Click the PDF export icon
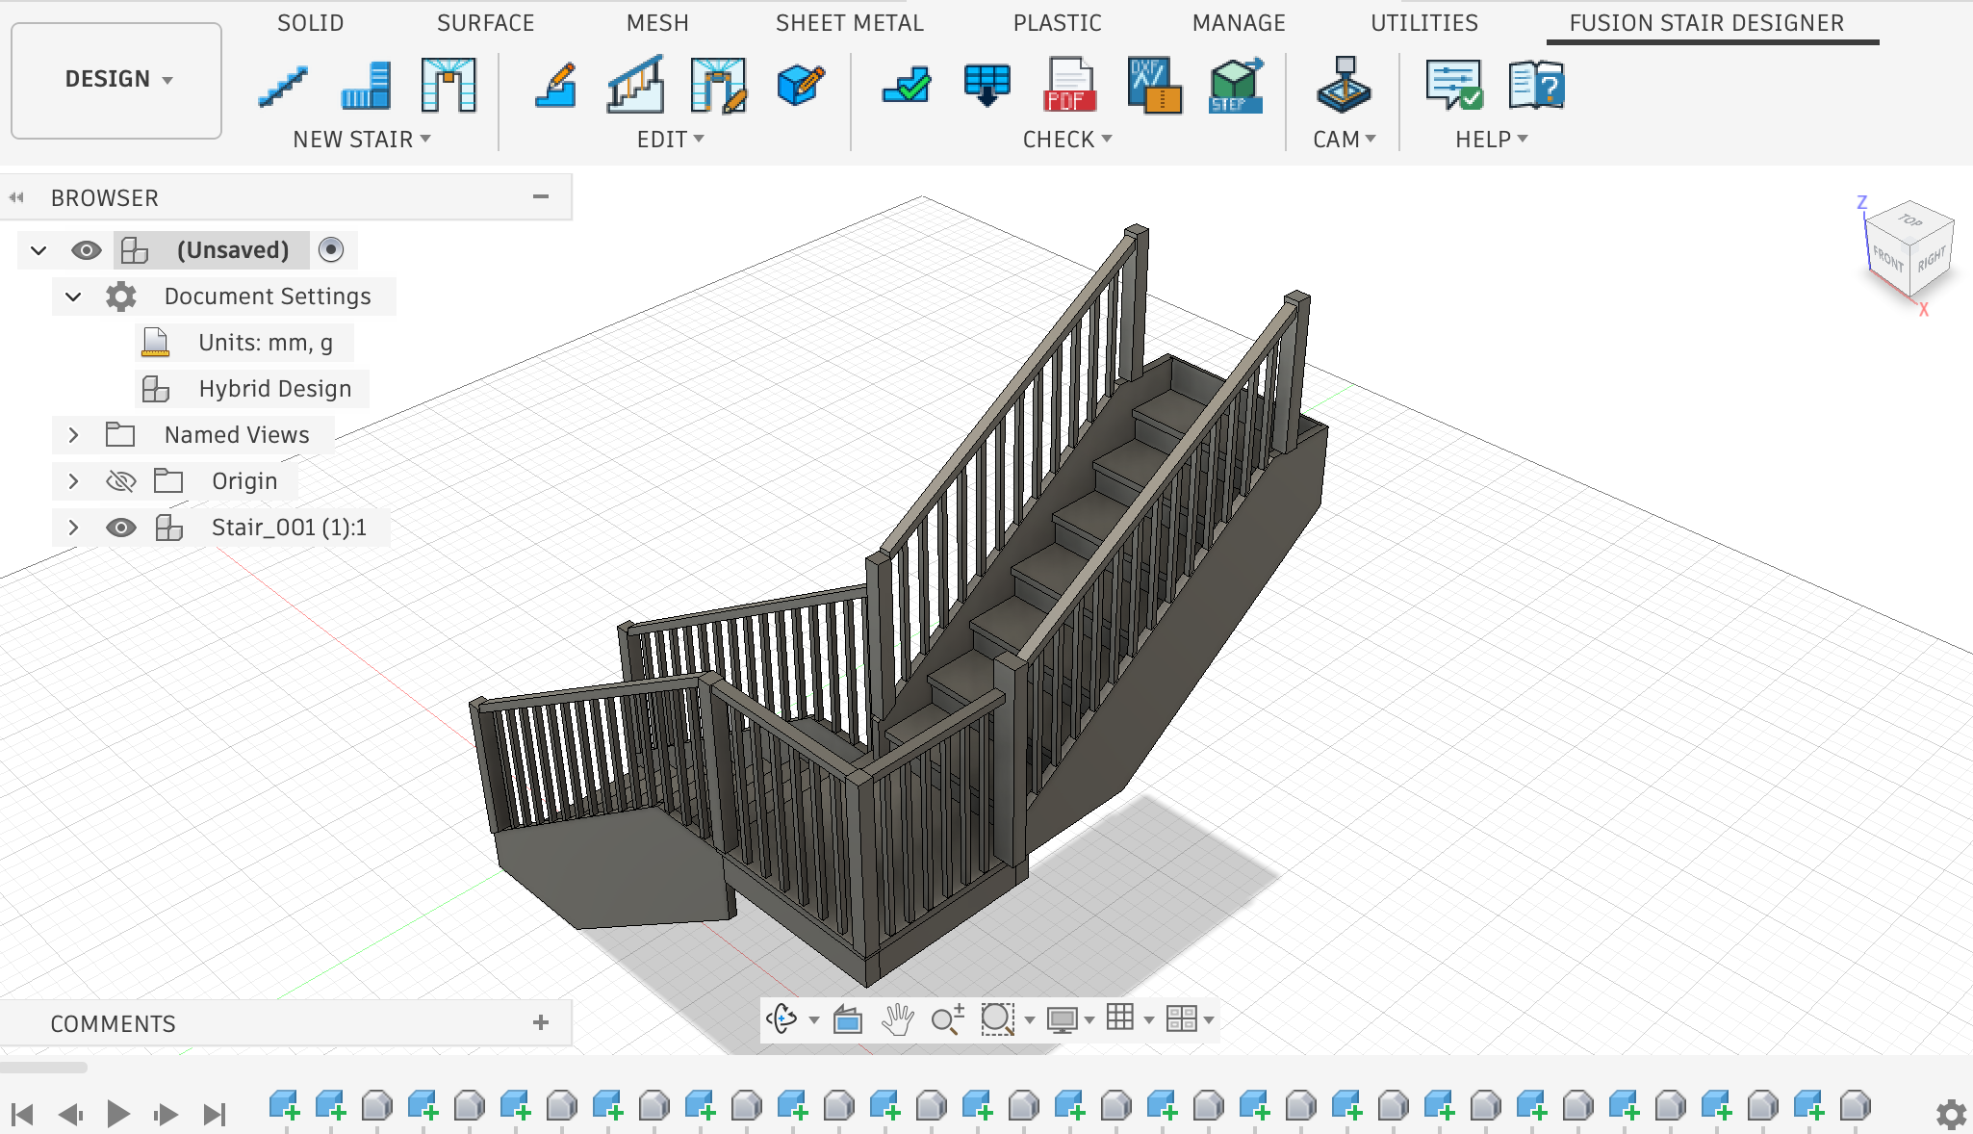The image size is (1973, 1134). coord(1070,86)
